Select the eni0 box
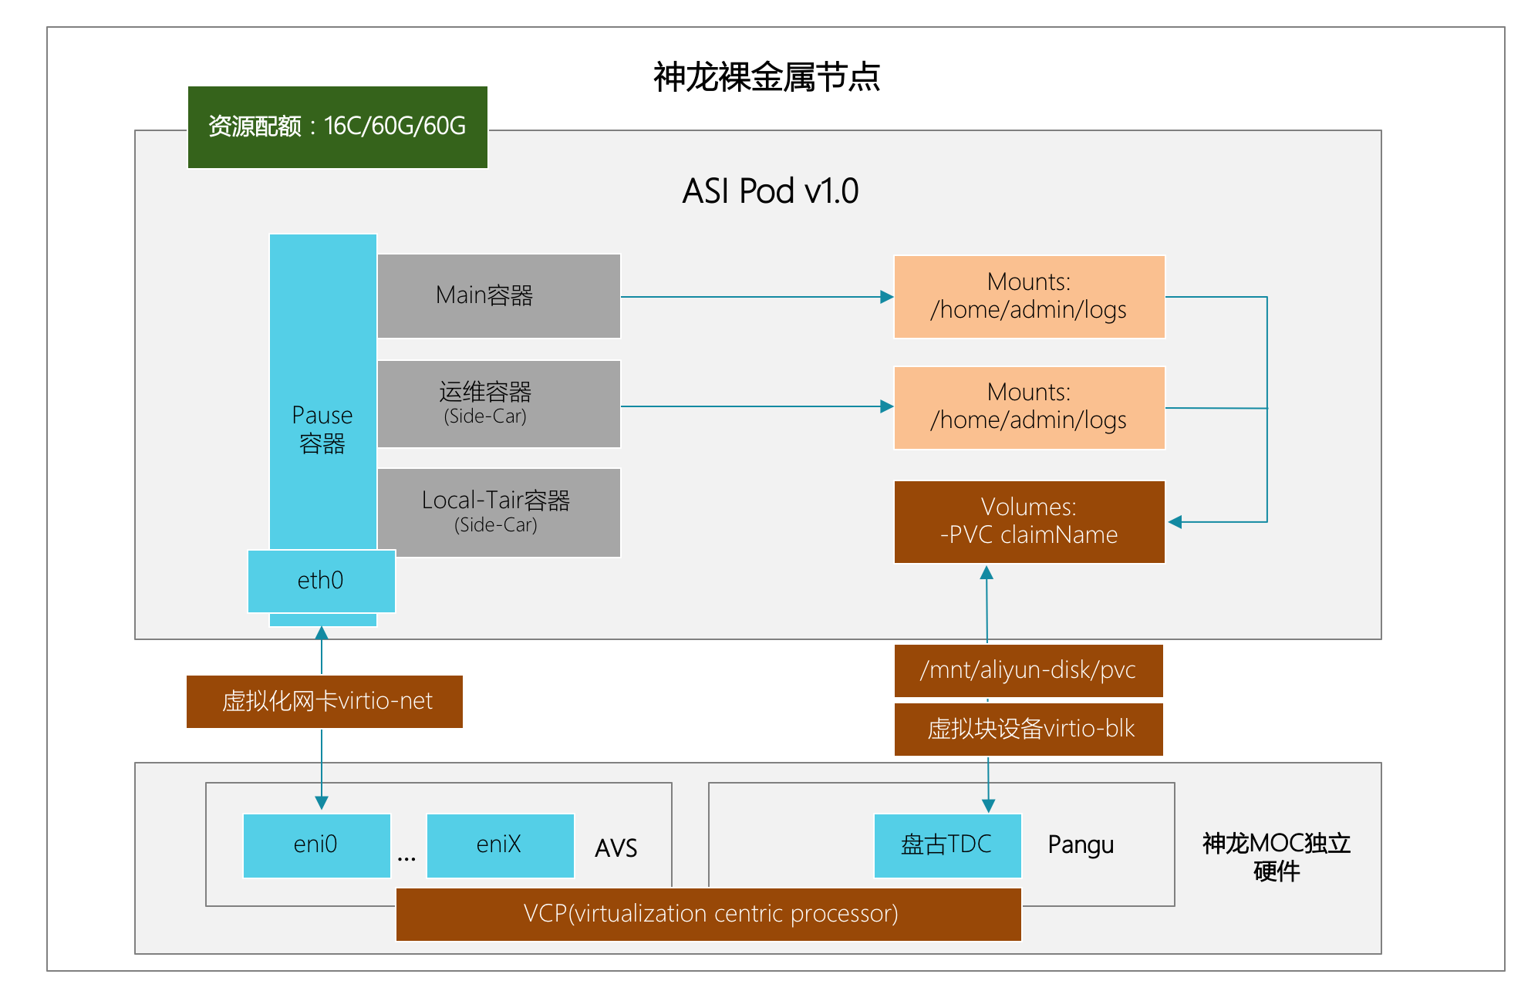Image resolution: width=1538 pixels, height=1001 pixels. tap(316, 845)
